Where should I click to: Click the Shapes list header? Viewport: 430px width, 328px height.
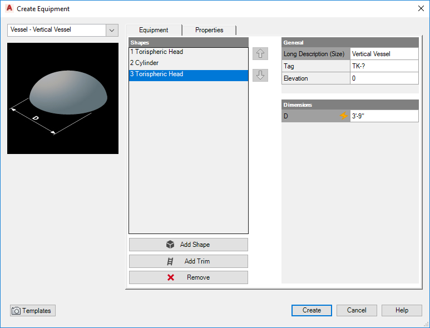189,42
